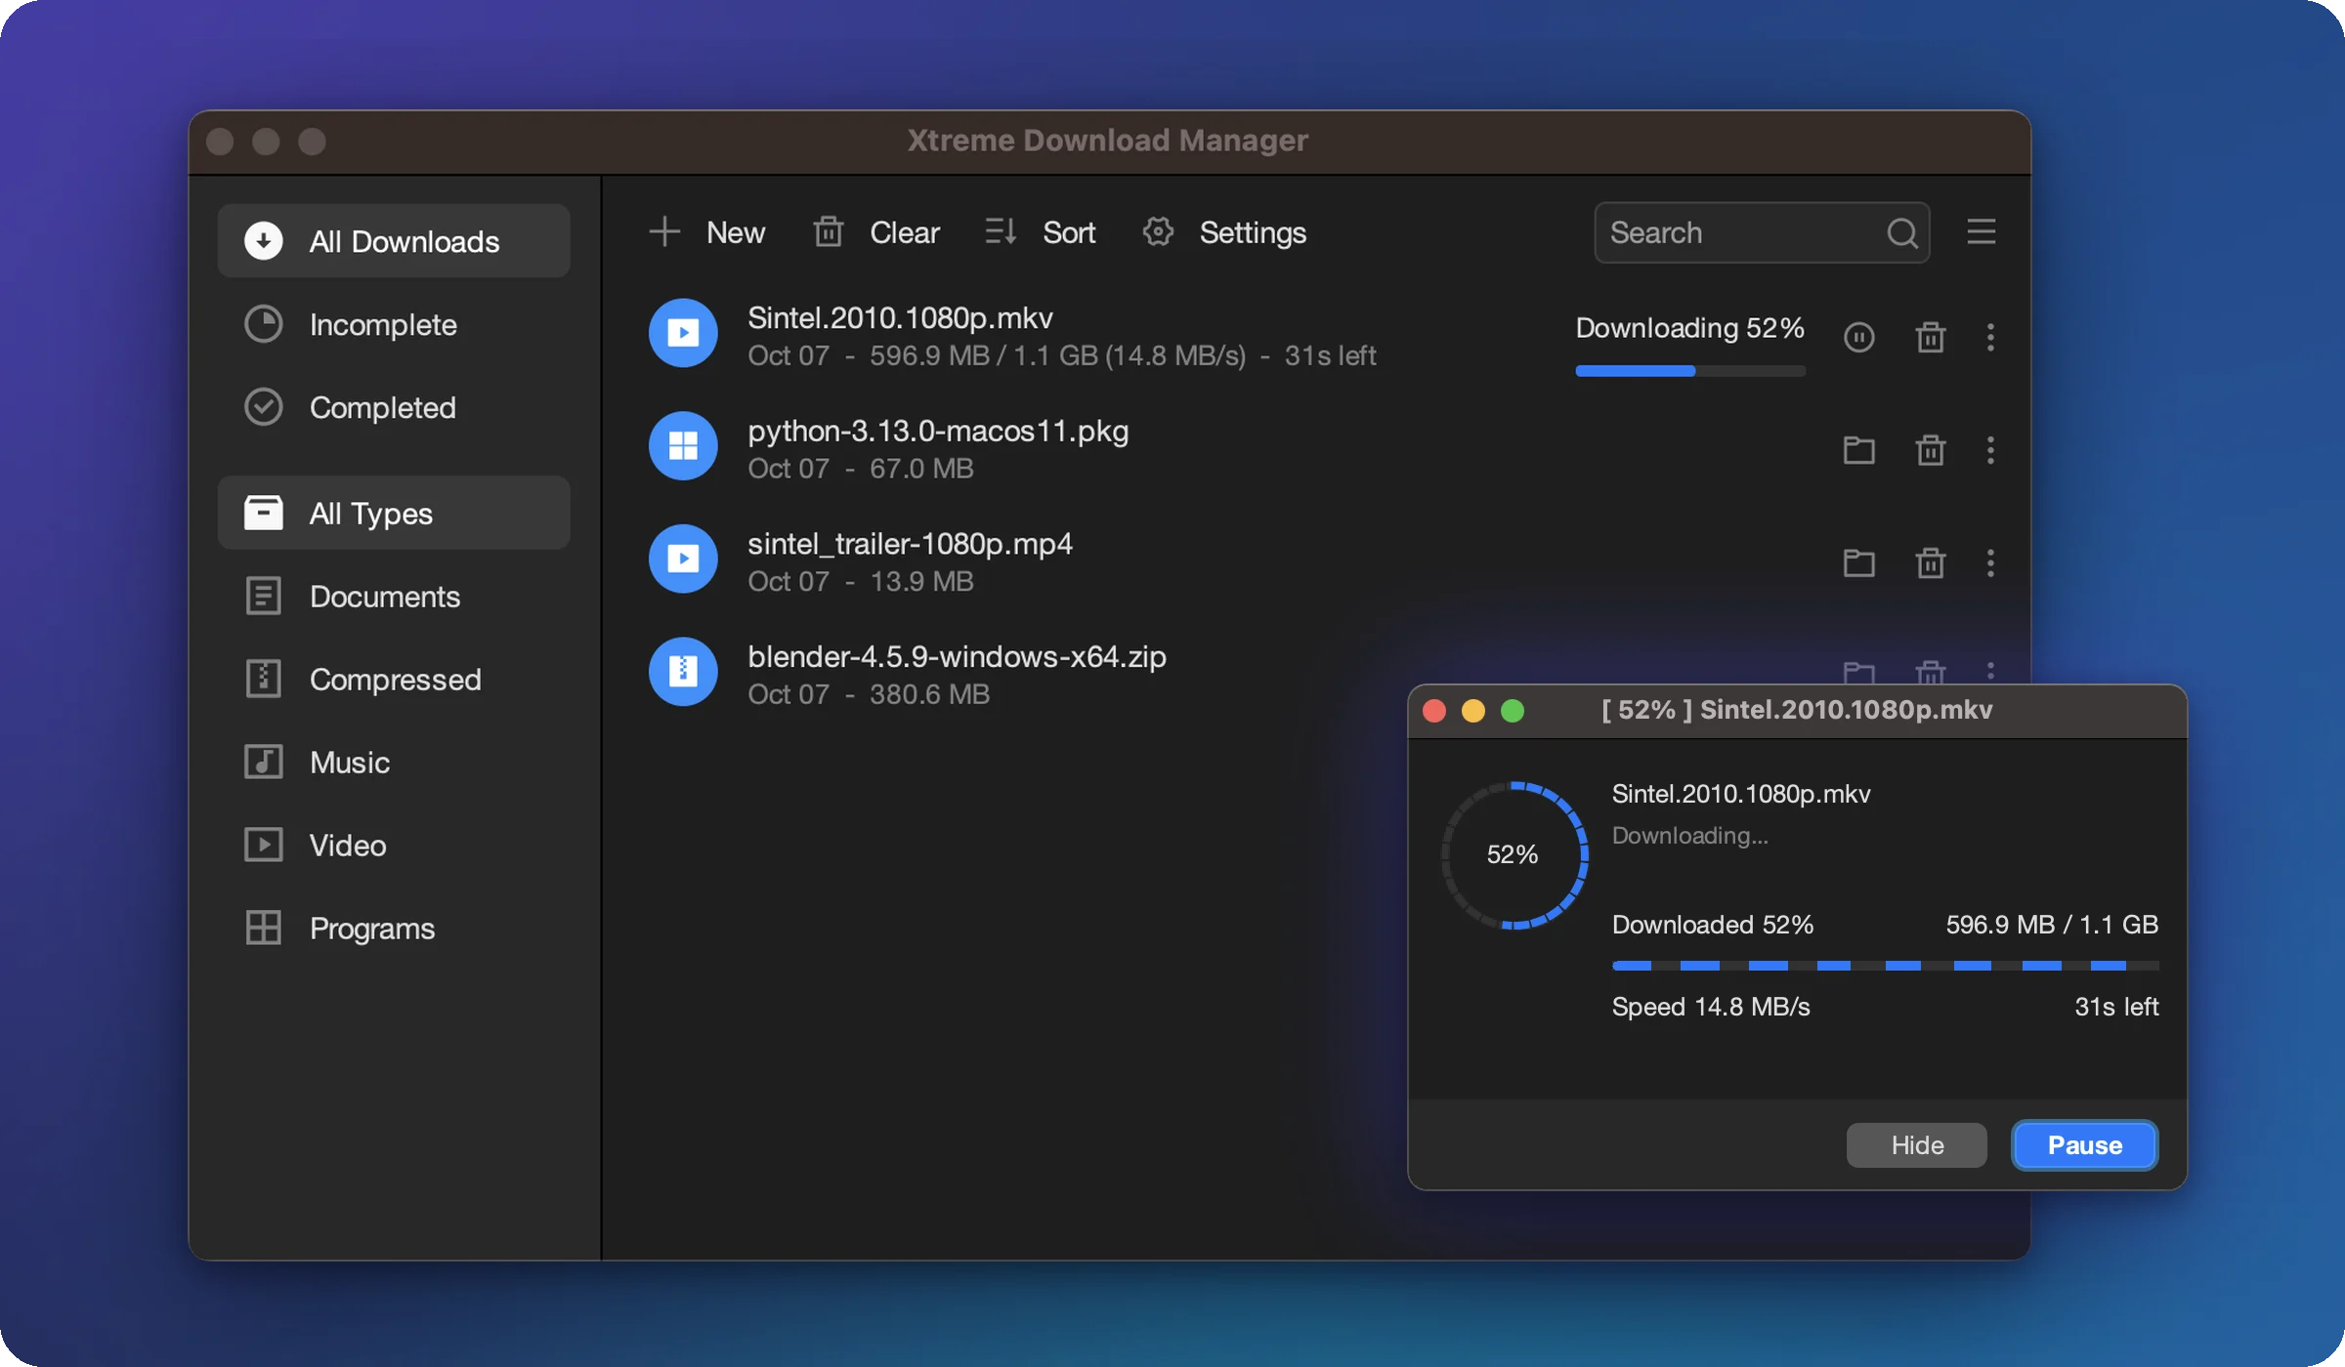Click the program icon of python-3.13.0-macos11.pkg
The width and height of the screenshot is (2345, 1367).
click(683, 446)
